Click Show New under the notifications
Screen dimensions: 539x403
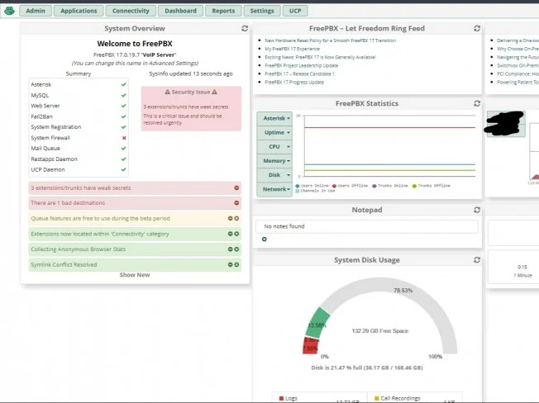pyautogui.click(x=135, y=275)
